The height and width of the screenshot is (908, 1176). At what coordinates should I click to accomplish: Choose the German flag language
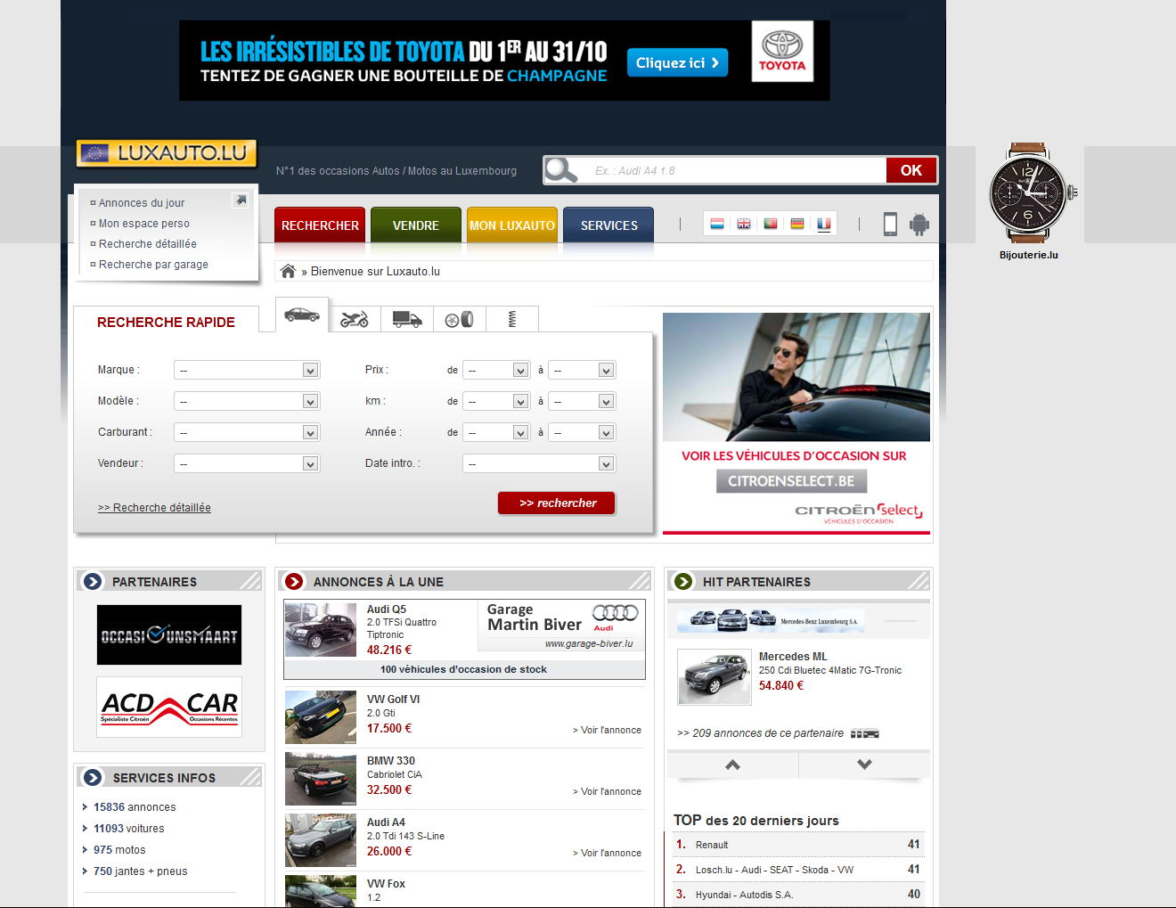(797, 224)
